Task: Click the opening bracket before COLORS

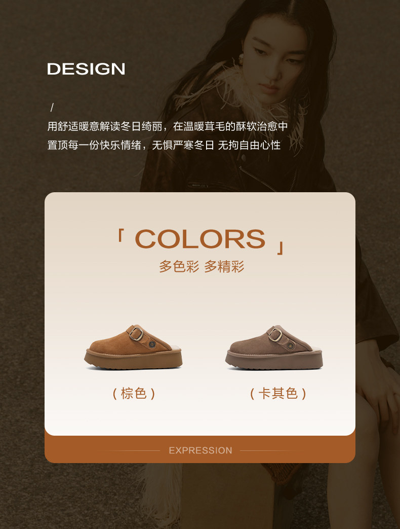Action: pos(120,235)
